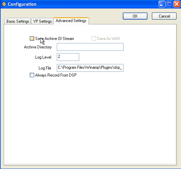
Task: Enable Save Archive Of Stream checkbox
Action: tap(32, 38)
